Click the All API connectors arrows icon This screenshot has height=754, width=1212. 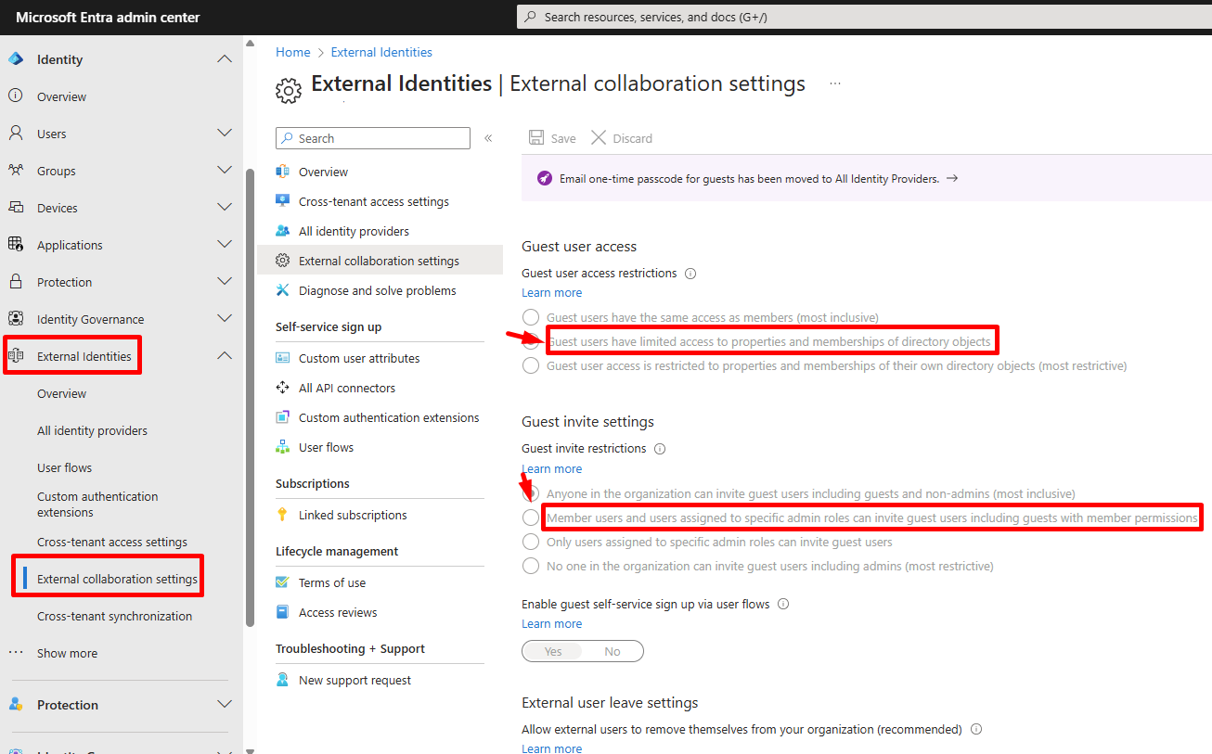click(283, 388)
